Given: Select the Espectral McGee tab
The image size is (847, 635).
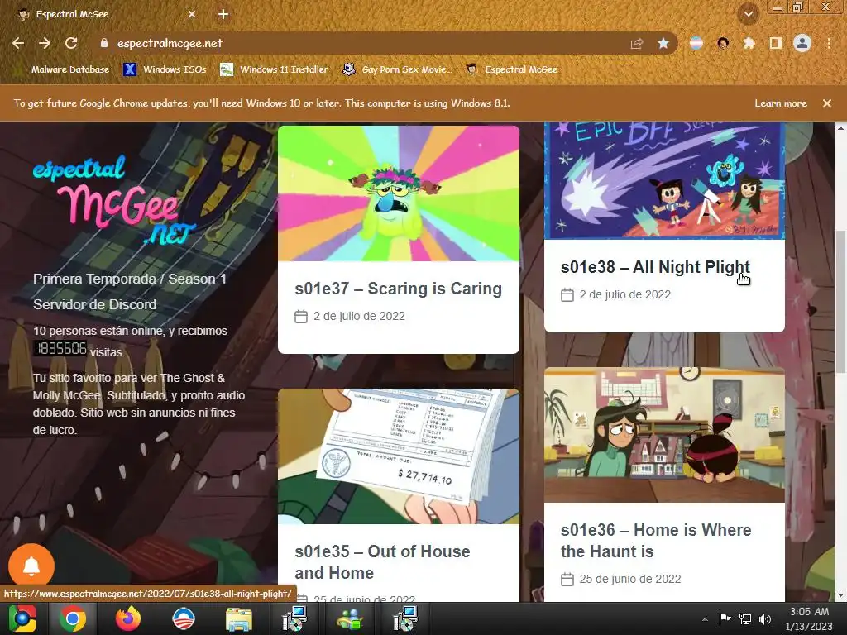Looking at the screenshot, I should [x=103, y=14].
